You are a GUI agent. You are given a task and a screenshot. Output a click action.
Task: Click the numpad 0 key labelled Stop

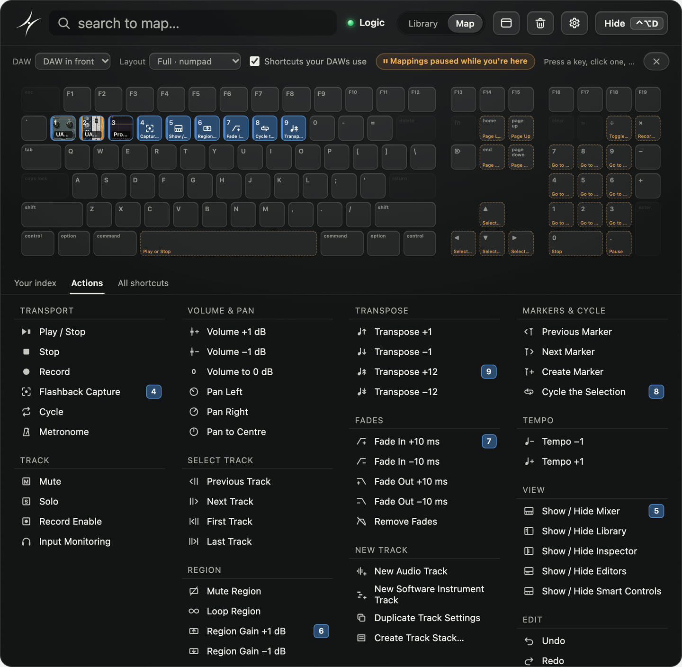(576, 243)
